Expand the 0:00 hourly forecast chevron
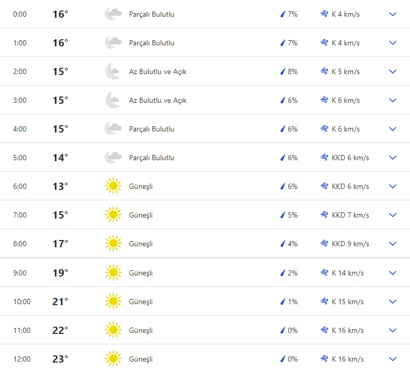This screenshot has height=372, width=410. 393,14
